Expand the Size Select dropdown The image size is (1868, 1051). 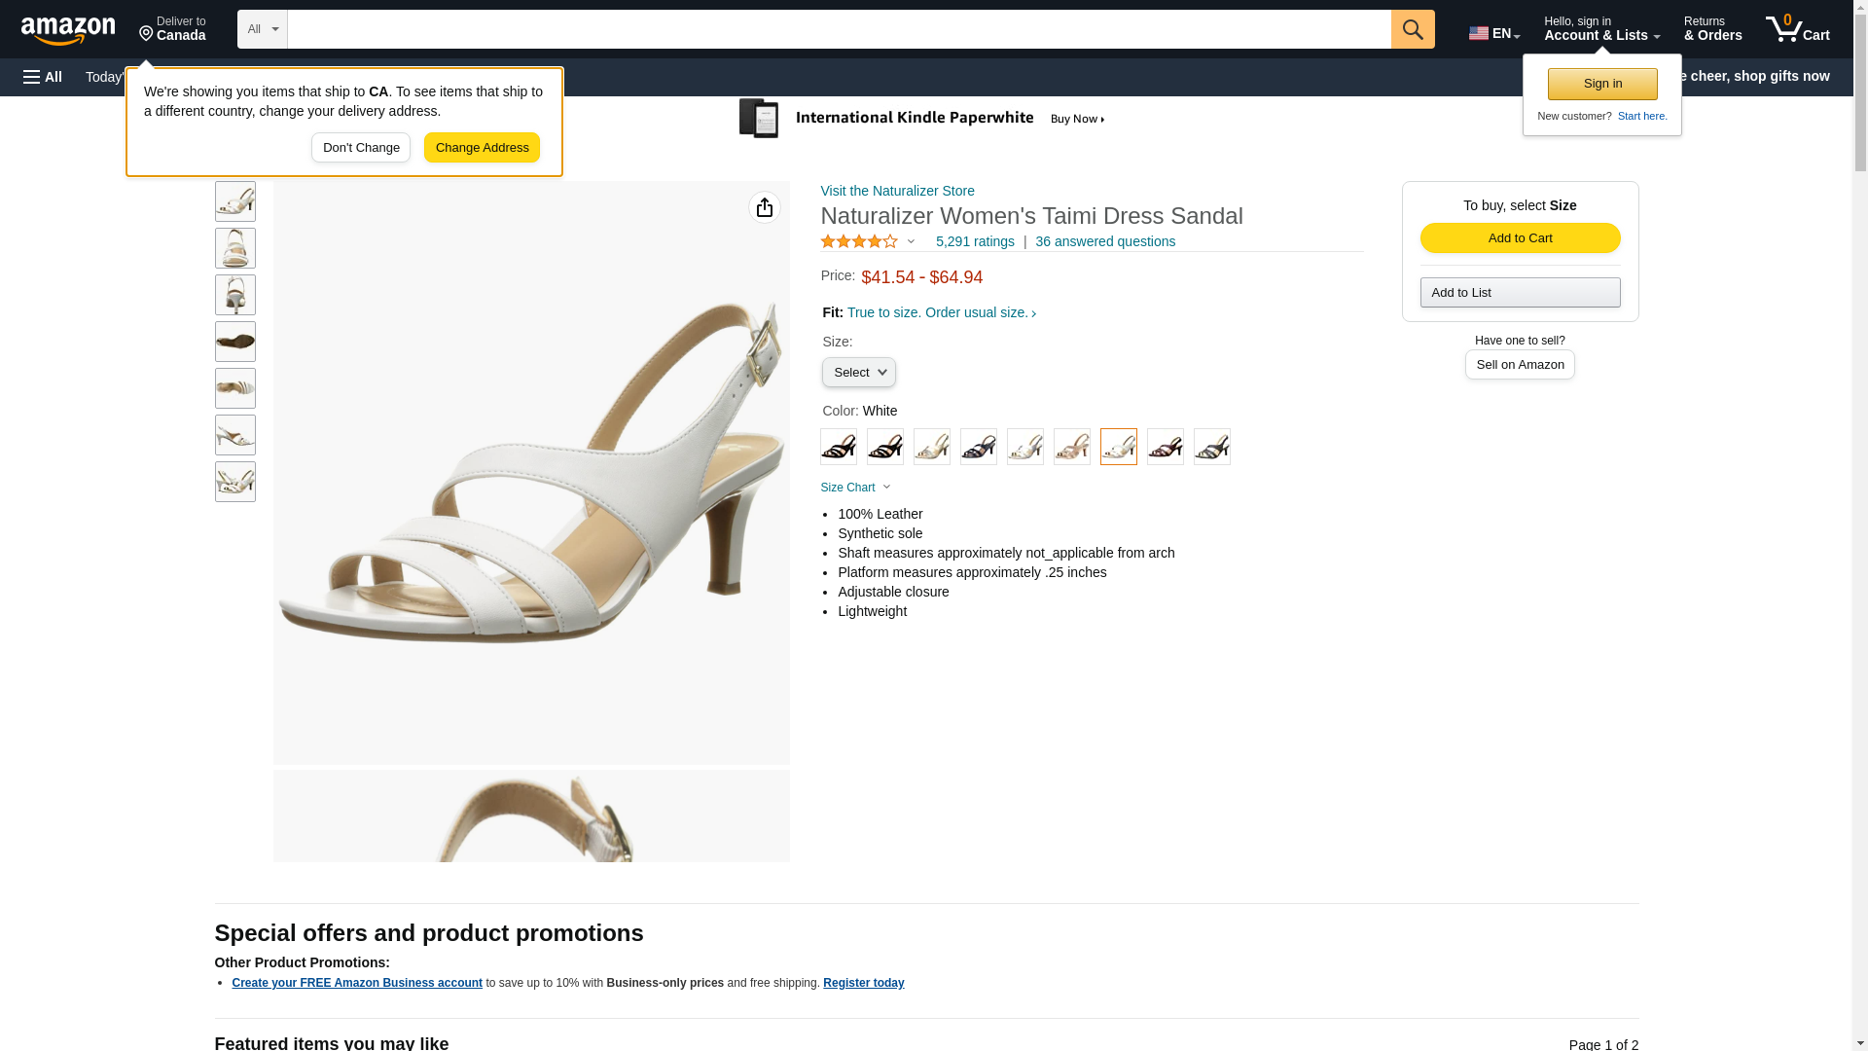858,373
